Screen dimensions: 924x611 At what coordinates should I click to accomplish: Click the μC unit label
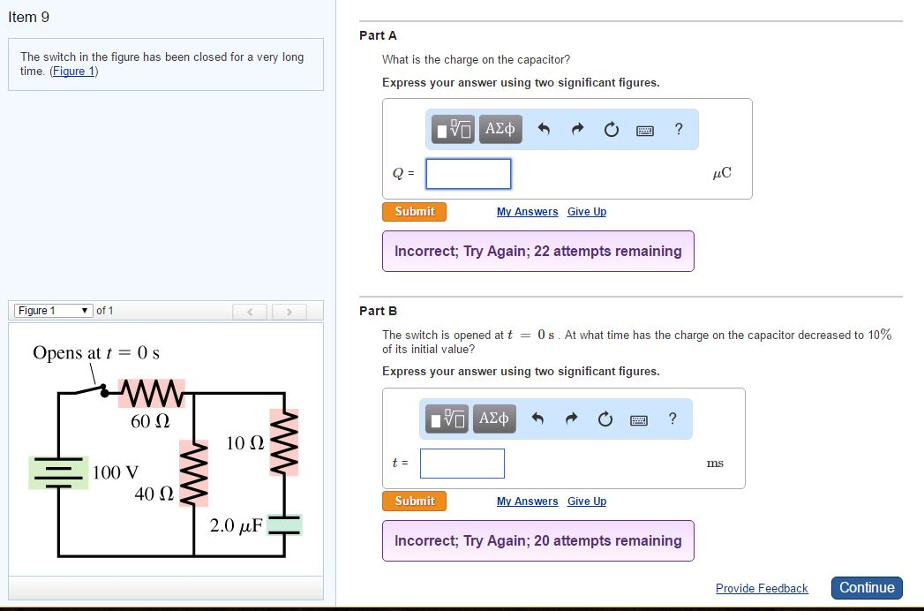[722, 173]
